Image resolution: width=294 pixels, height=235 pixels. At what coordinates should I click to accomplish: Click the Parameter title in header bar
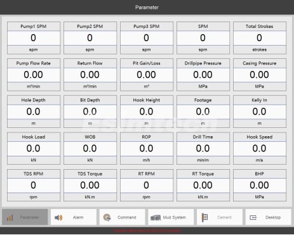147,8
